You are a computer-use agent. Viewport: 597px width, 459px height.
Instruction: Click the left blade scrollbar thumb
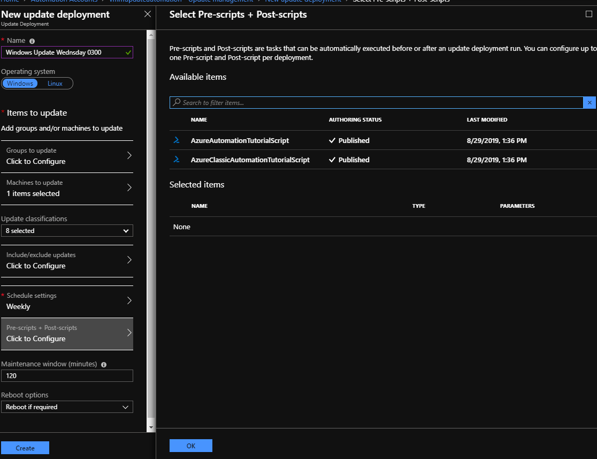pos(151,228)
